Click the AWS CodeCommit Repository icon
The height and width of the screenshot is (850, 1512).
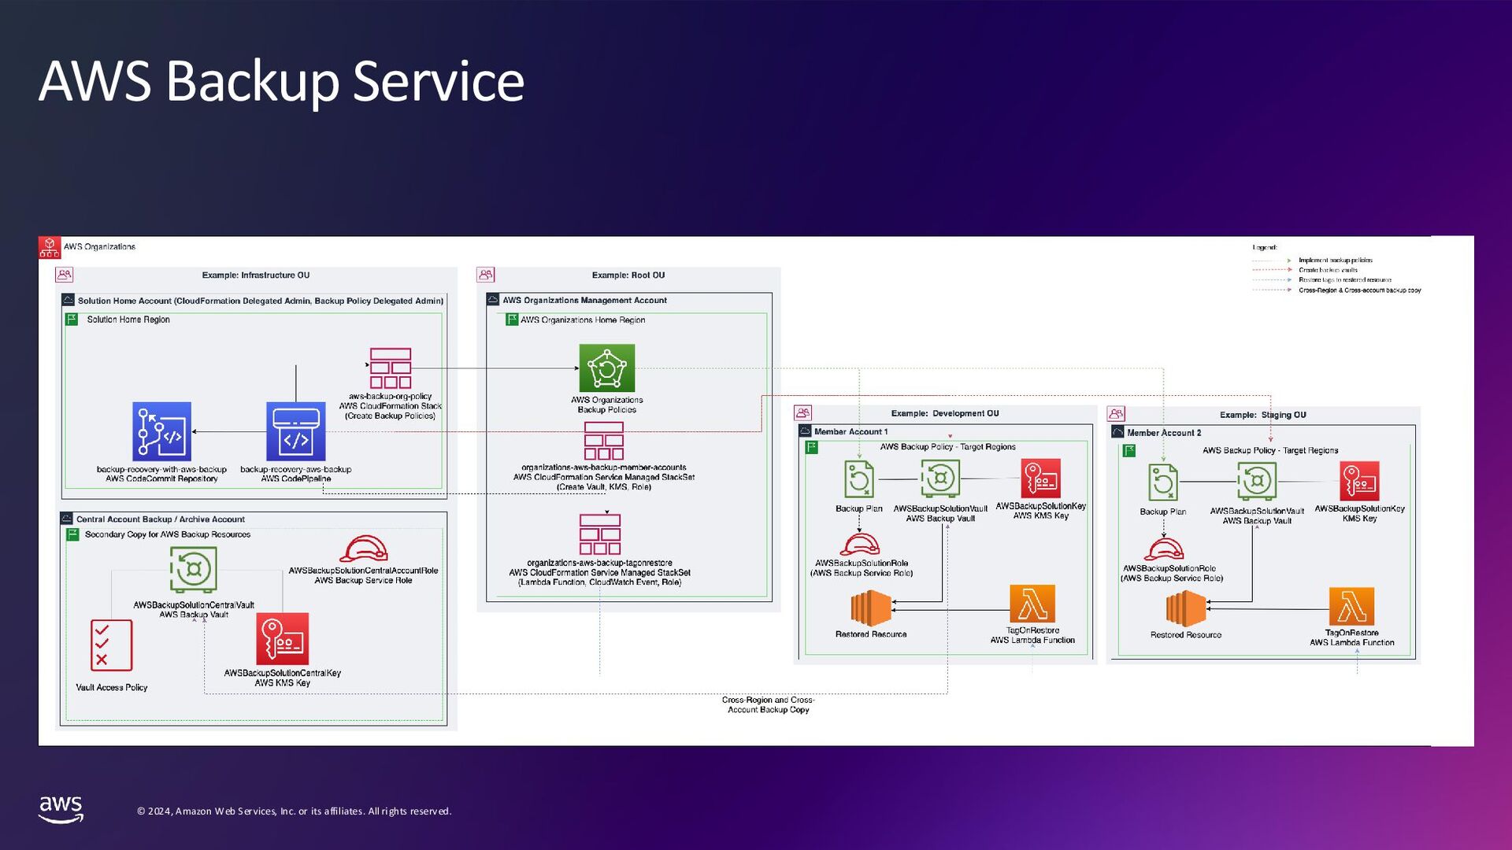pos(161,431)
